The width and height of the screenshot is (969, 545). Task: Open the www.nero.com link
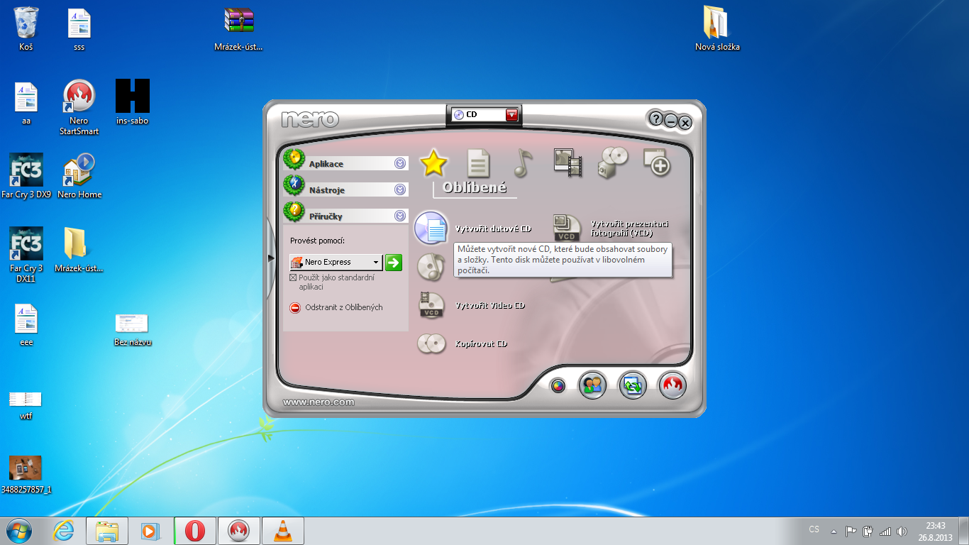point(319,402)
